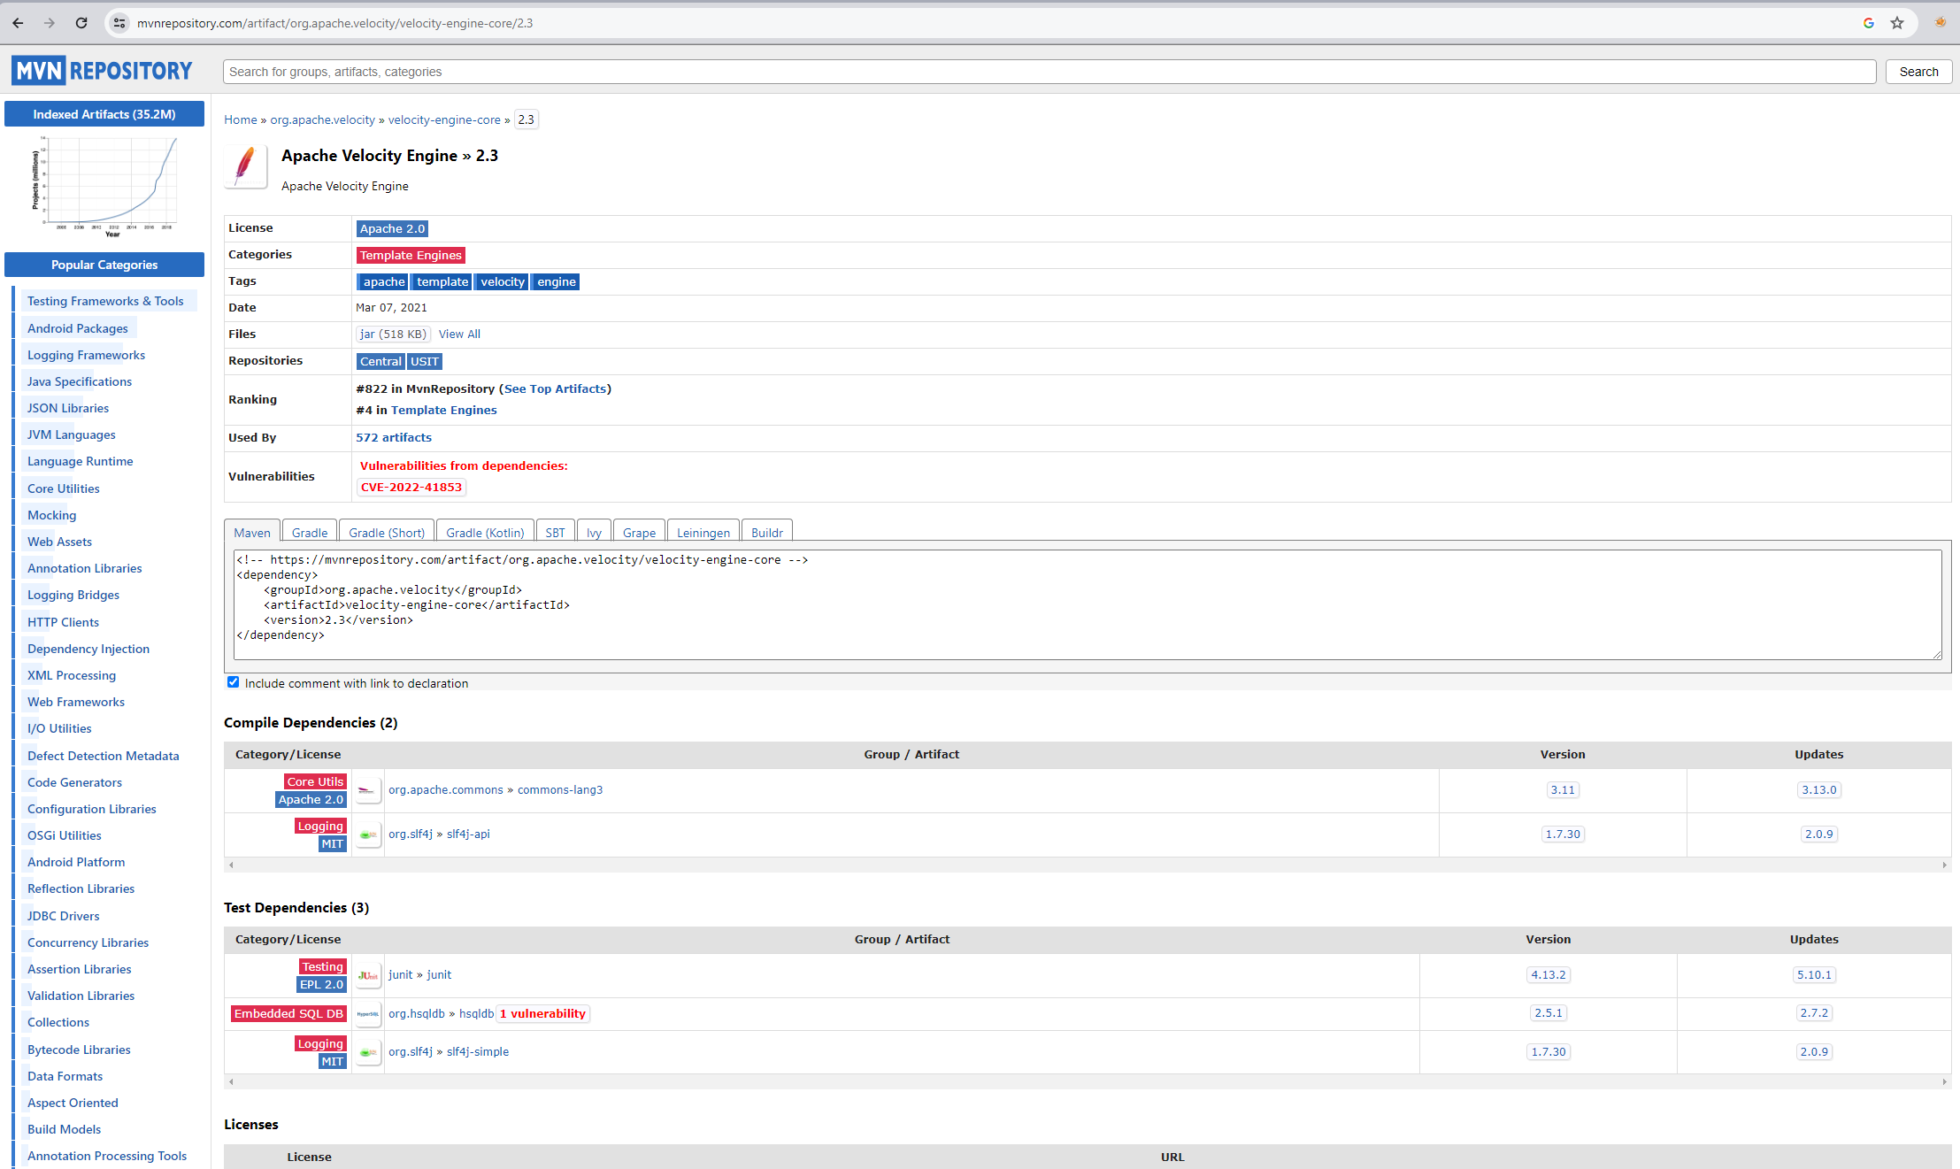Image resolution: width=1960 pixels, height=1169 pixels.
Task: Open JSON Libraries category
Action: pyautogui.click(x=68, y=408)
